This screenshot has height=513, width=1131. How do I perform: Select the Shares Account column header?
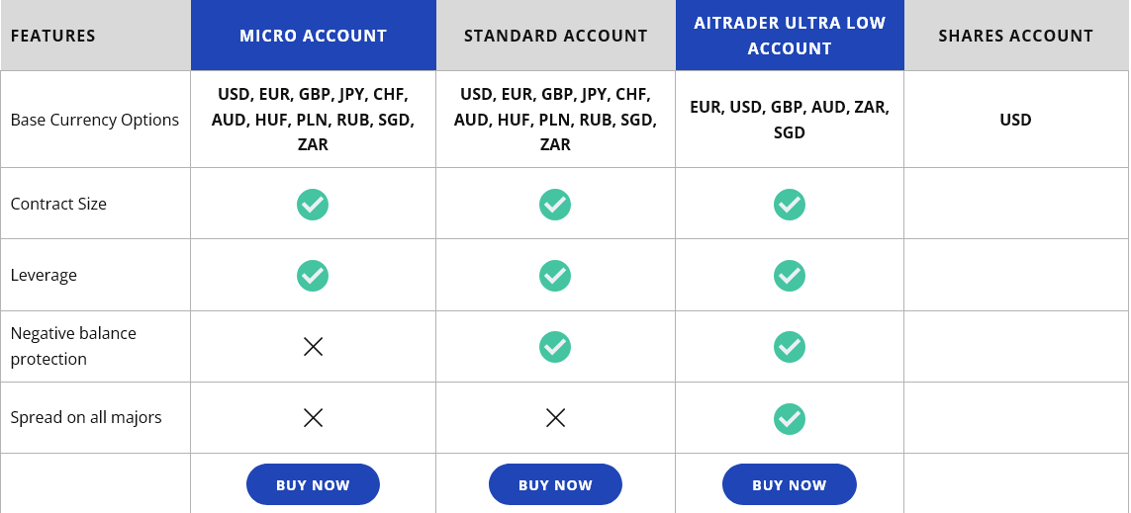1015,36
